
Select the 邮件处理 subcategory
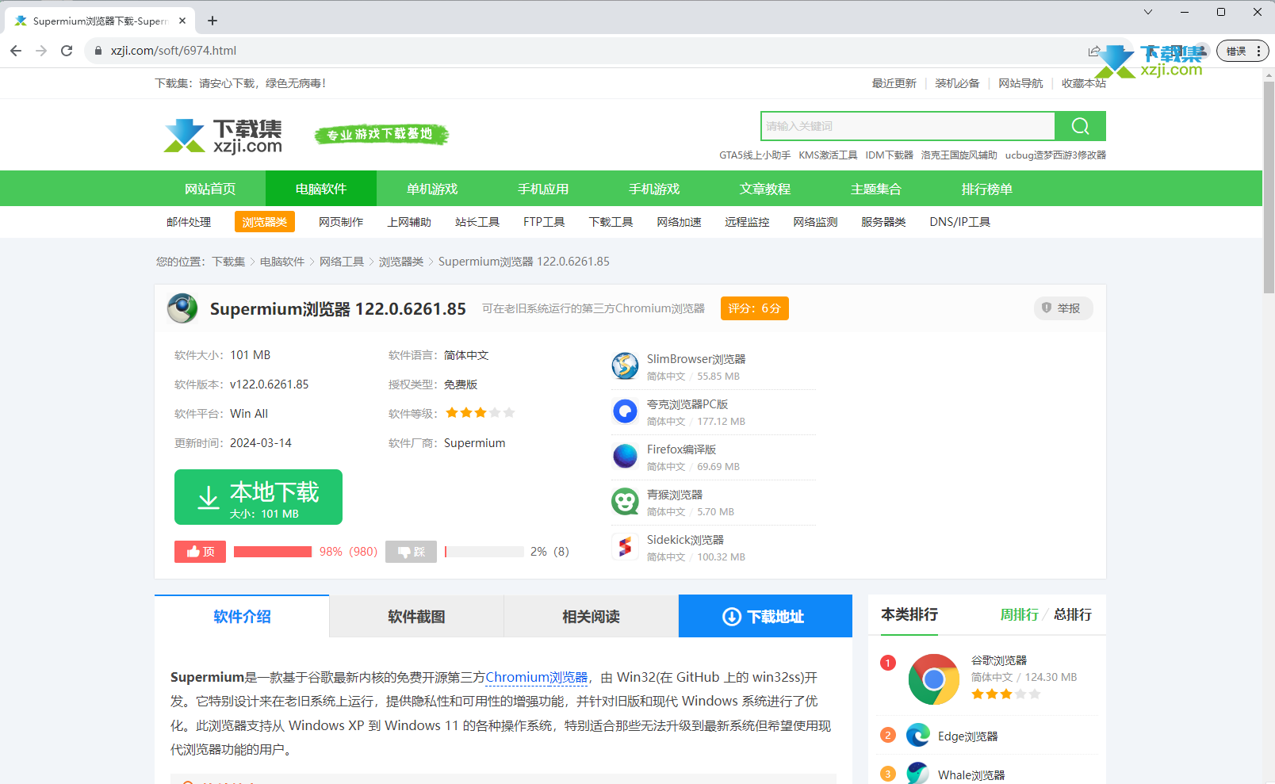tap(189, 222)
